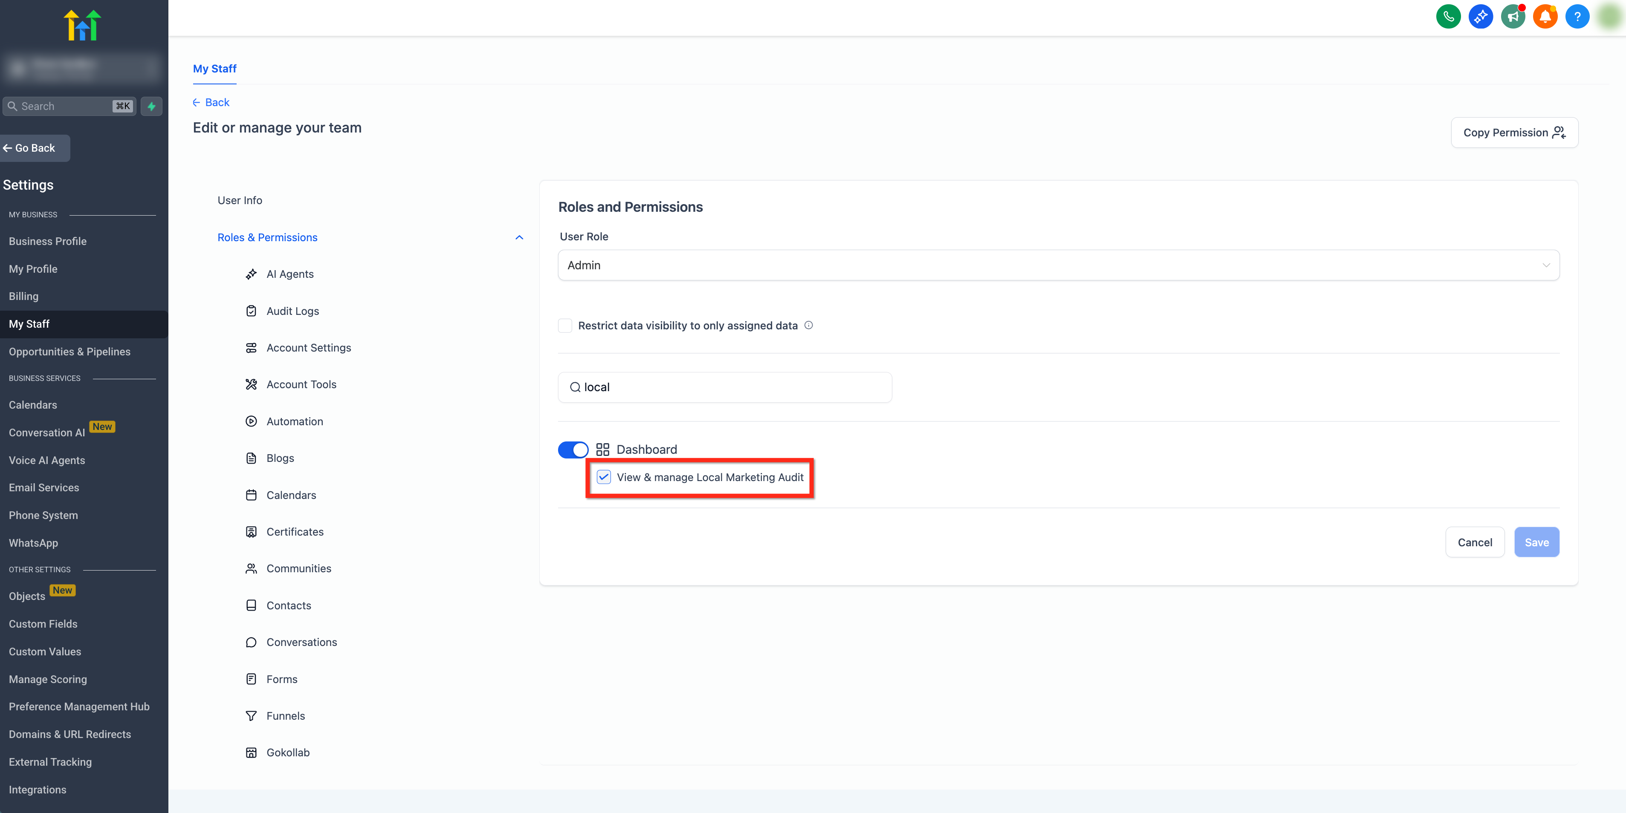
Task: Click the megaphone announcements icon
Action: [x=1512, y=16]
